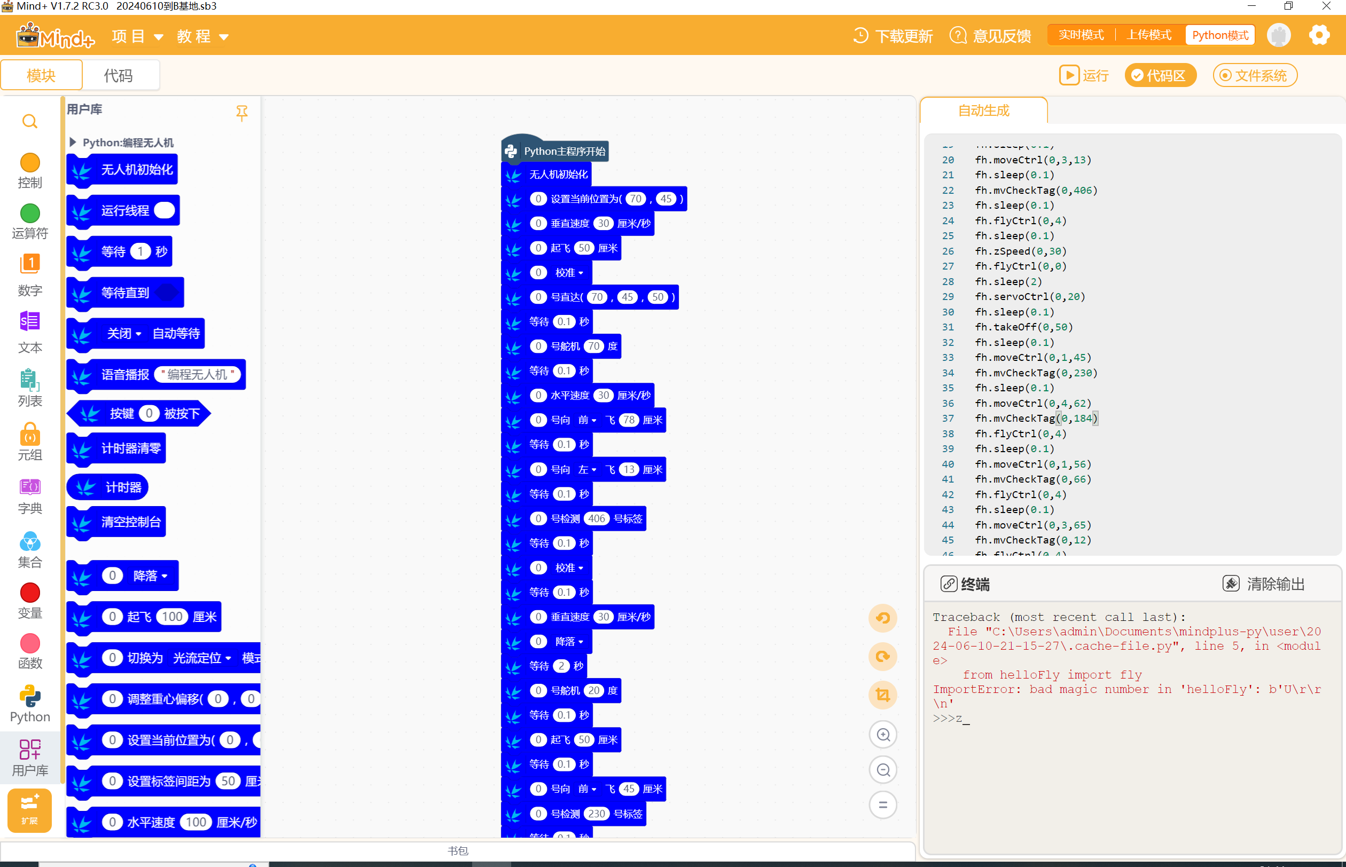This screenshot has width=1346, height=867.
Task: Open the 项目 menu
Action: (x=137, y=37)
